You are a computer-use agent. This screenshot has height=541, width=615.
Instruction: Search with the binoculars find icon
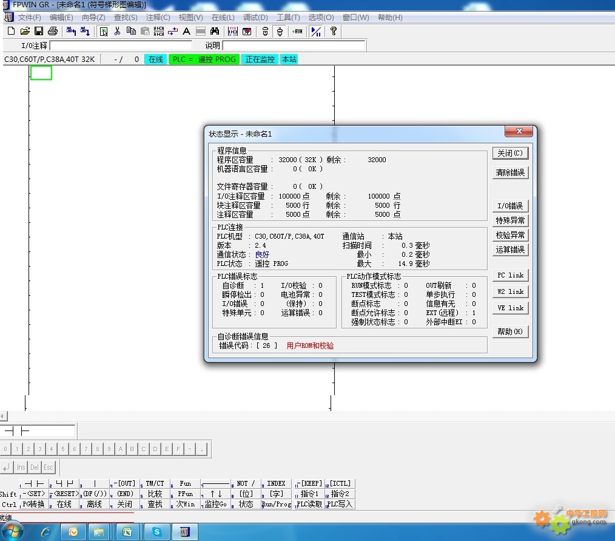(215, 32)
